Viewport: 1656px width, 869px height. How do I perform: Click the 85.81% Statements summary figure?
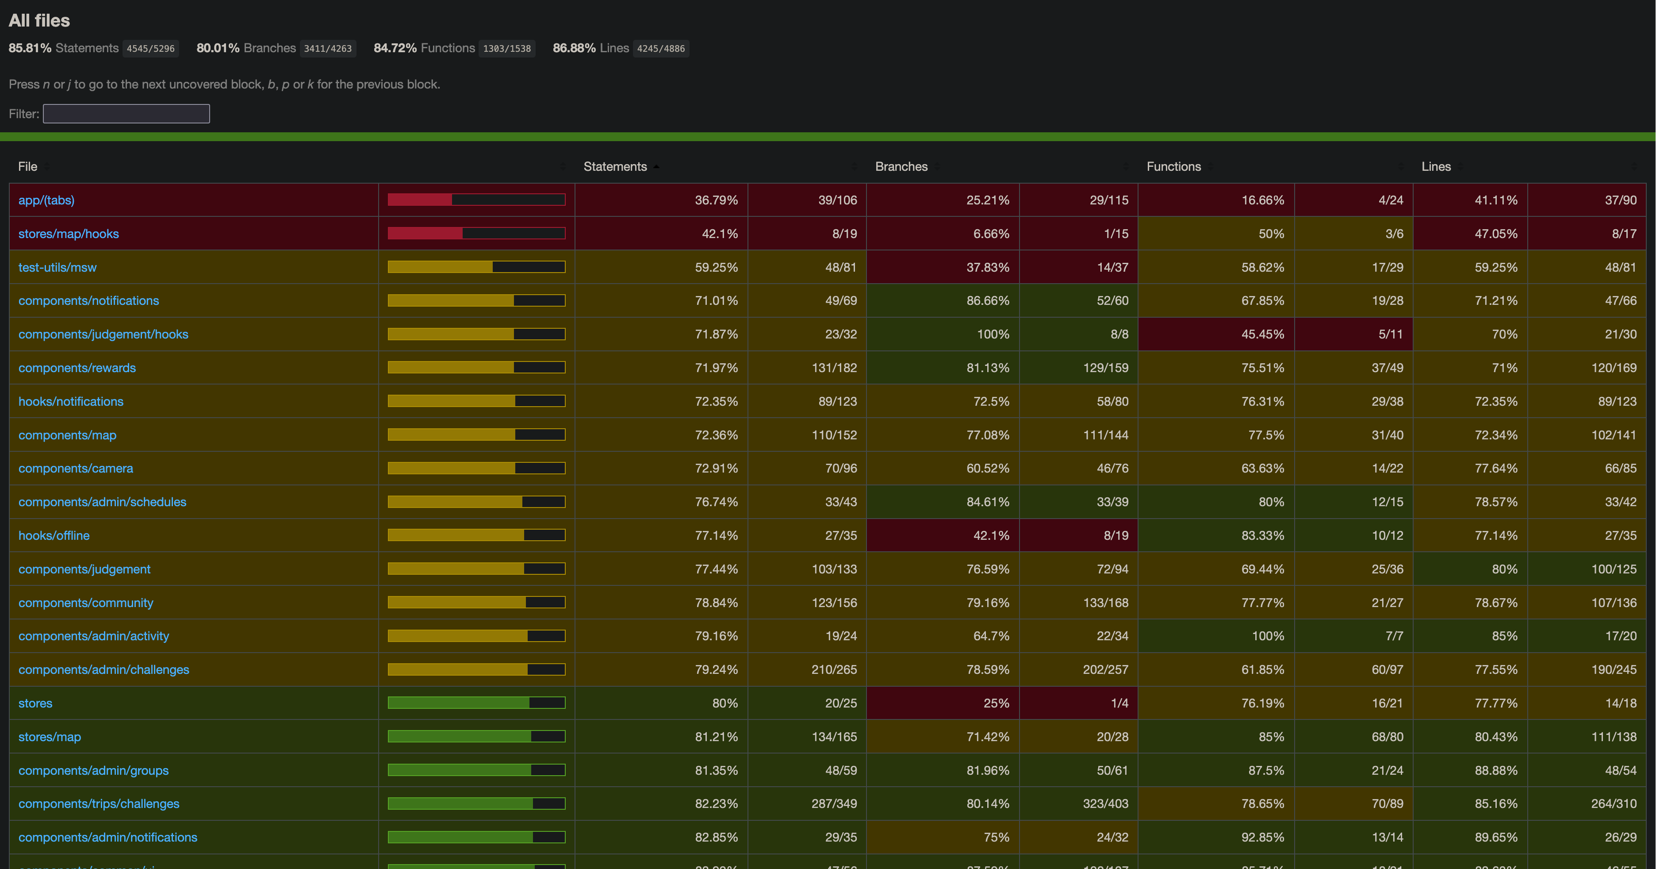click(30, 48)
